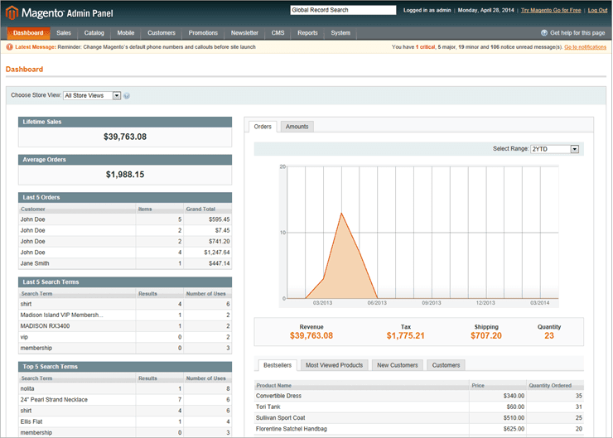The width and height of the screenshot is (613, 438).
Task: Select the Most Viewed Products tab
Action: 335,365
